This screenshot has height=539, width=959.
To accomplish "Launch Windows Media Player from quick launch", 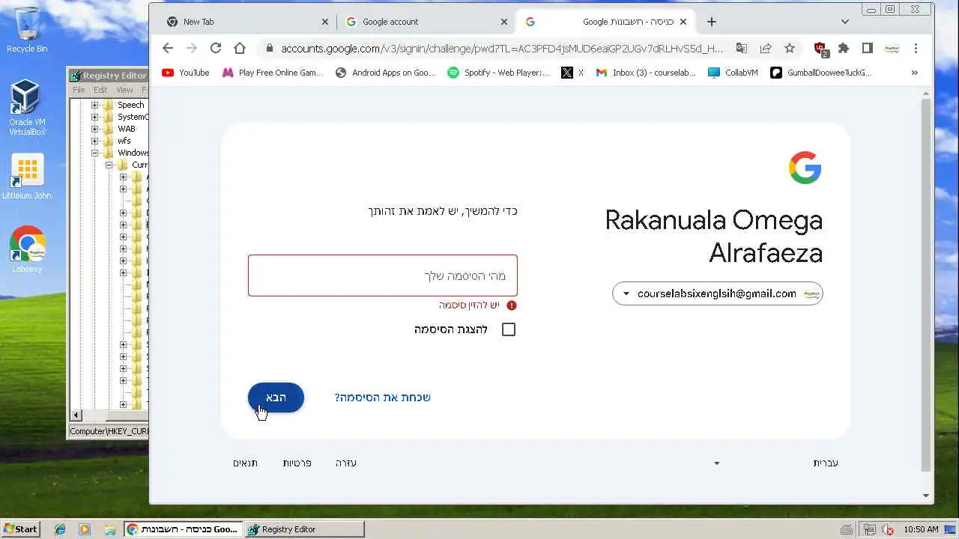I will tap(85, 529).
